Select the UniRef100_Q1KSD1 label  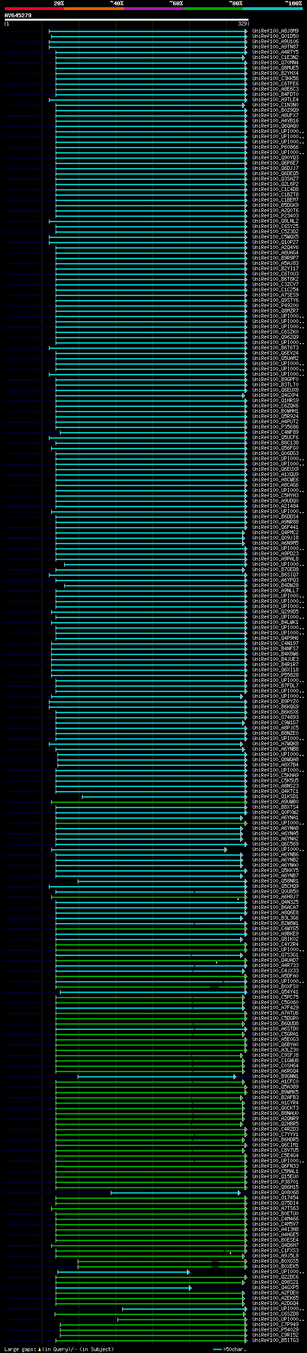tap(275, 796)
